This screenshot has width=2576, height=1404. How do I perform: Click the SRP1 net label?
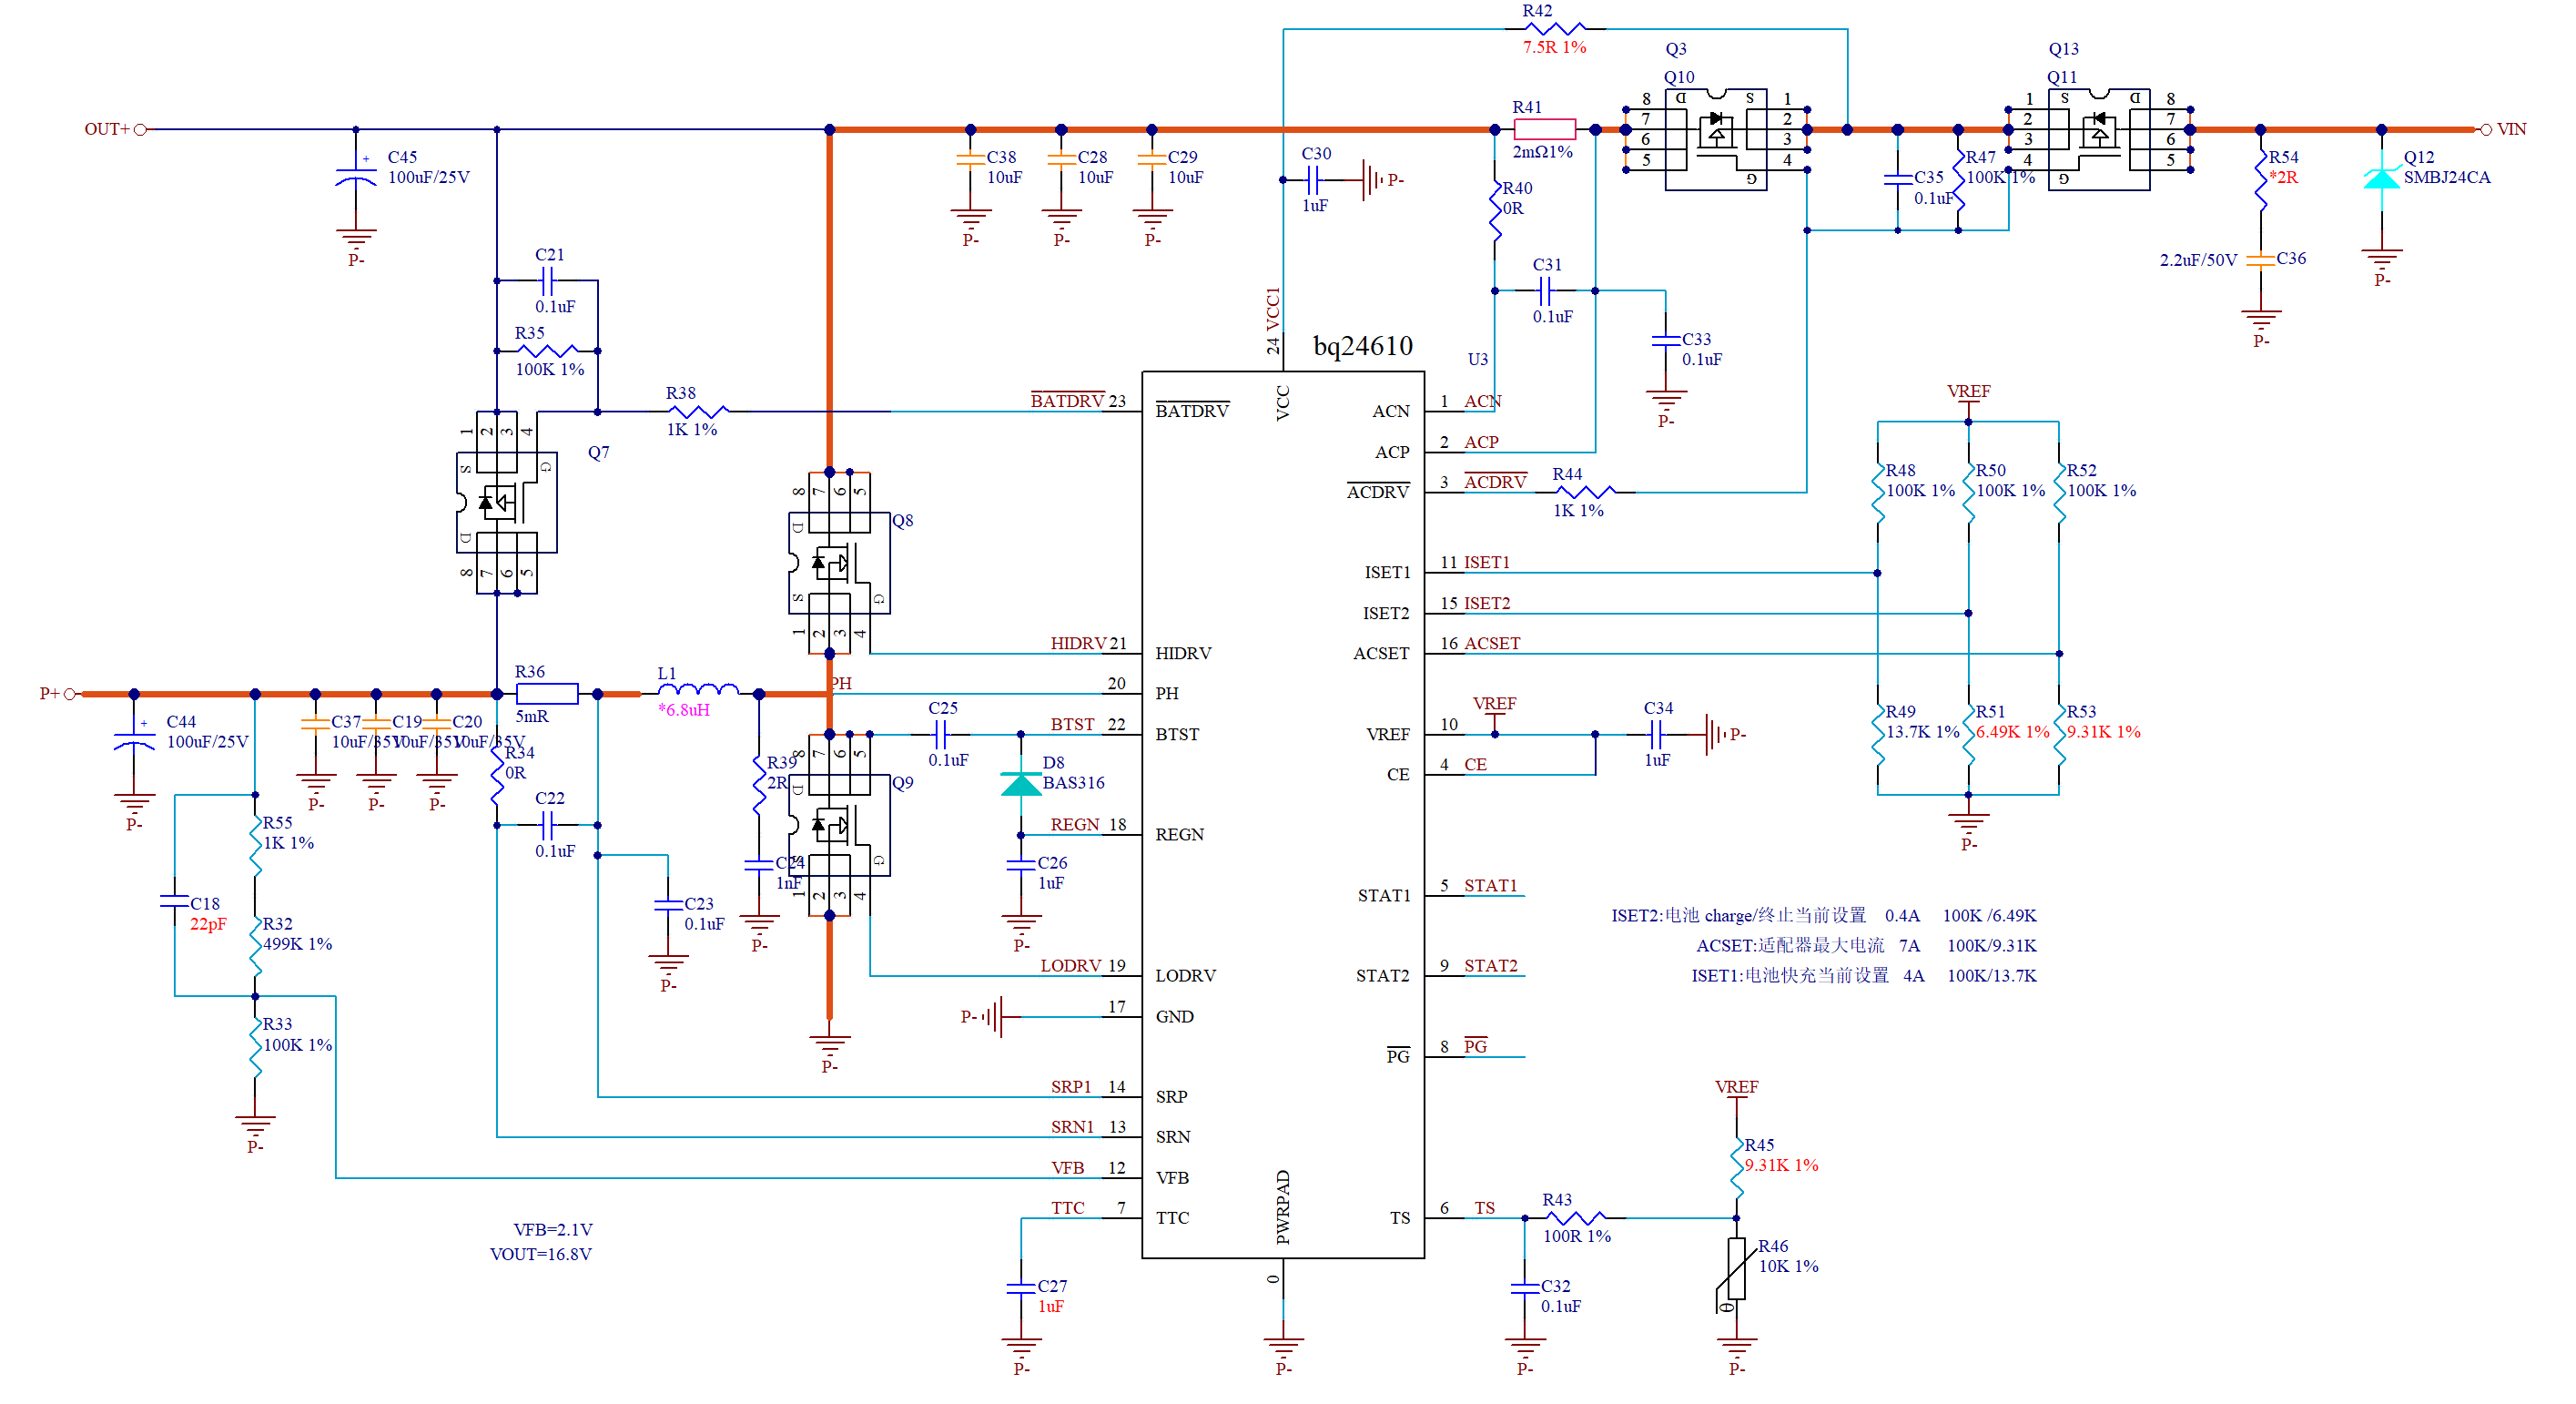tap(1071, 1087)
